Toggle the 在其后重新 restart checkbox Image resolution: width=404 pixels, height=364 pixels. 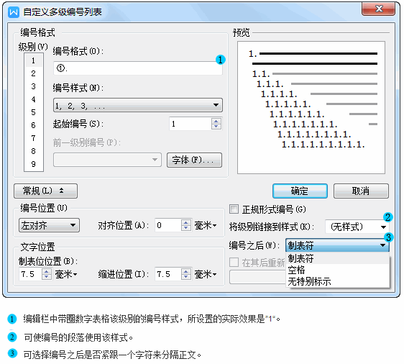point(234,262)
